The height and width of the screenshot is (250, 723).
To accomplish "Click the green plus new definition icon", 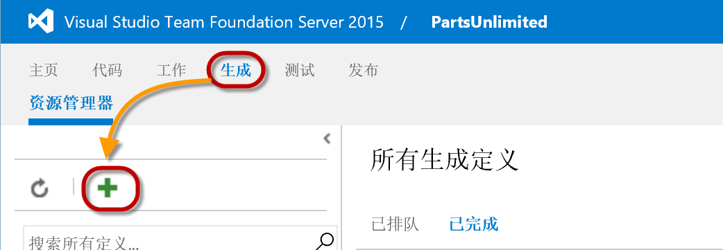I will point(108,188).
